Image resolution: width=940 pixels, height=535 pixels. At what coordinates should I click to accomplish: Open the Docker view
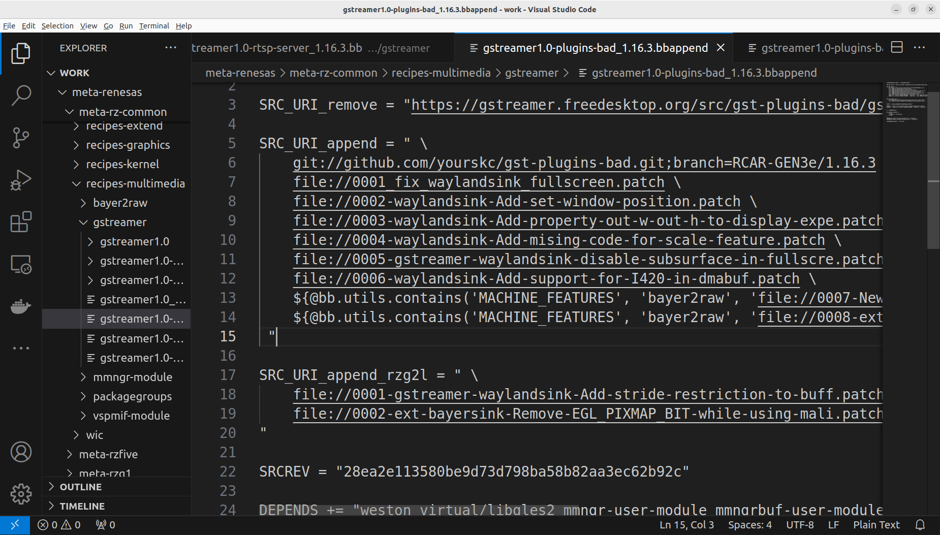coord(21,306)
